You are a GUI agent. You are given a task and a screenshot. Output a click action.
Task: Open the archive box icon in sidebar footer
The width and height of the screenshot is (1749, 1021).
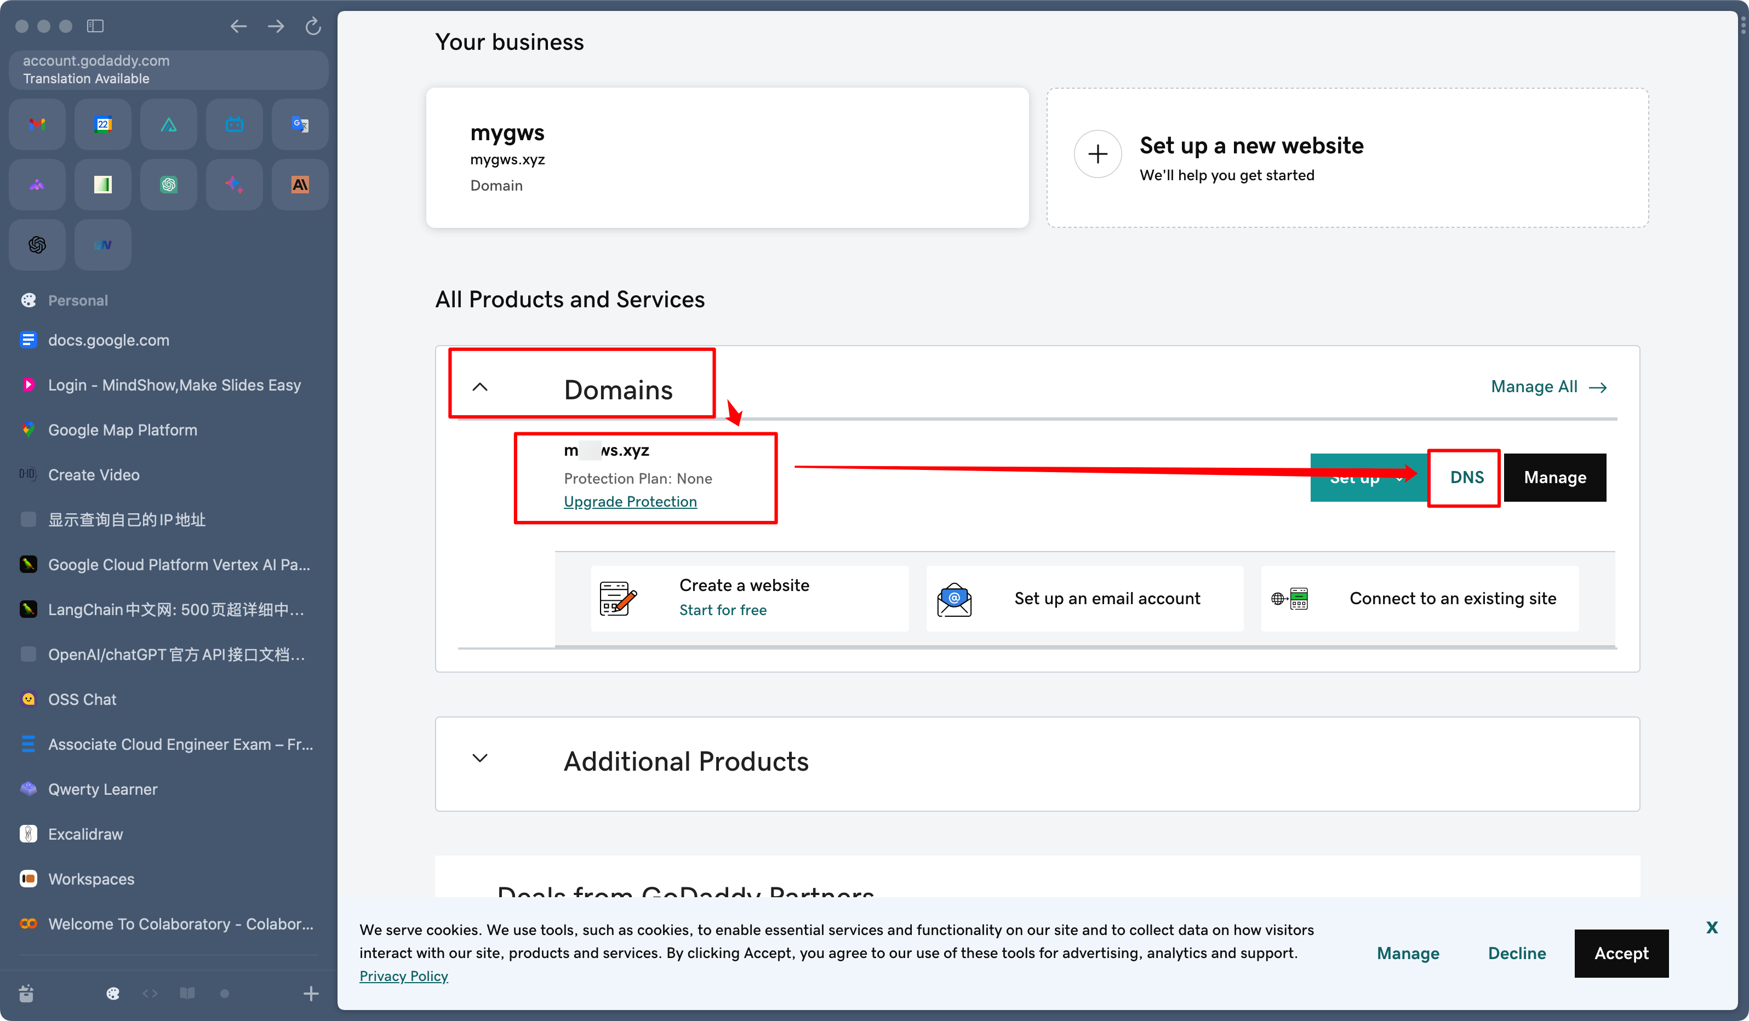(26, 993)
